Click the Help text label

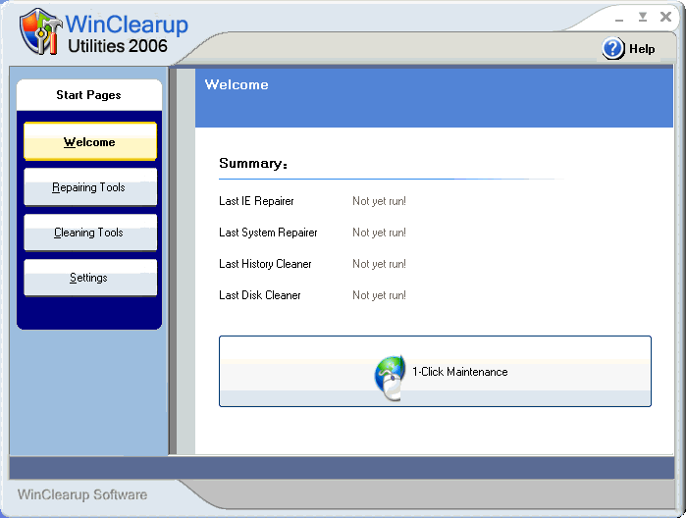(x=642, y=49)
